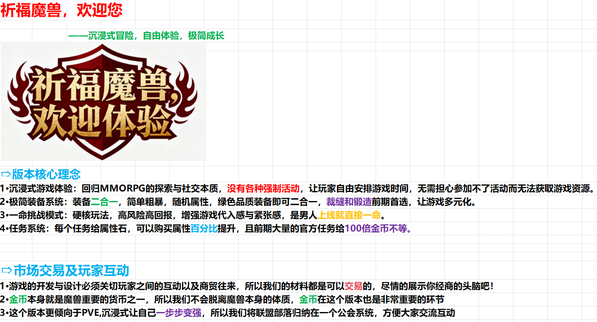The image size is (597, 322).
Task: Click the green text 二合一 after 装备
Action: (104, 202)
